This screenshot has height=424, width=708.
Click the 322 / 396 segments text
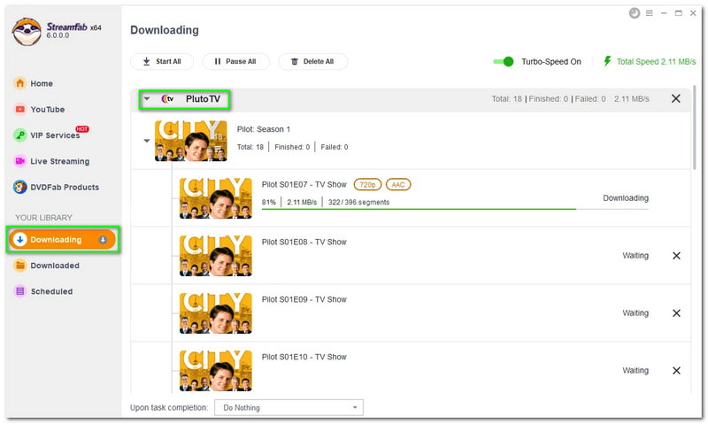tap(358, 203)
